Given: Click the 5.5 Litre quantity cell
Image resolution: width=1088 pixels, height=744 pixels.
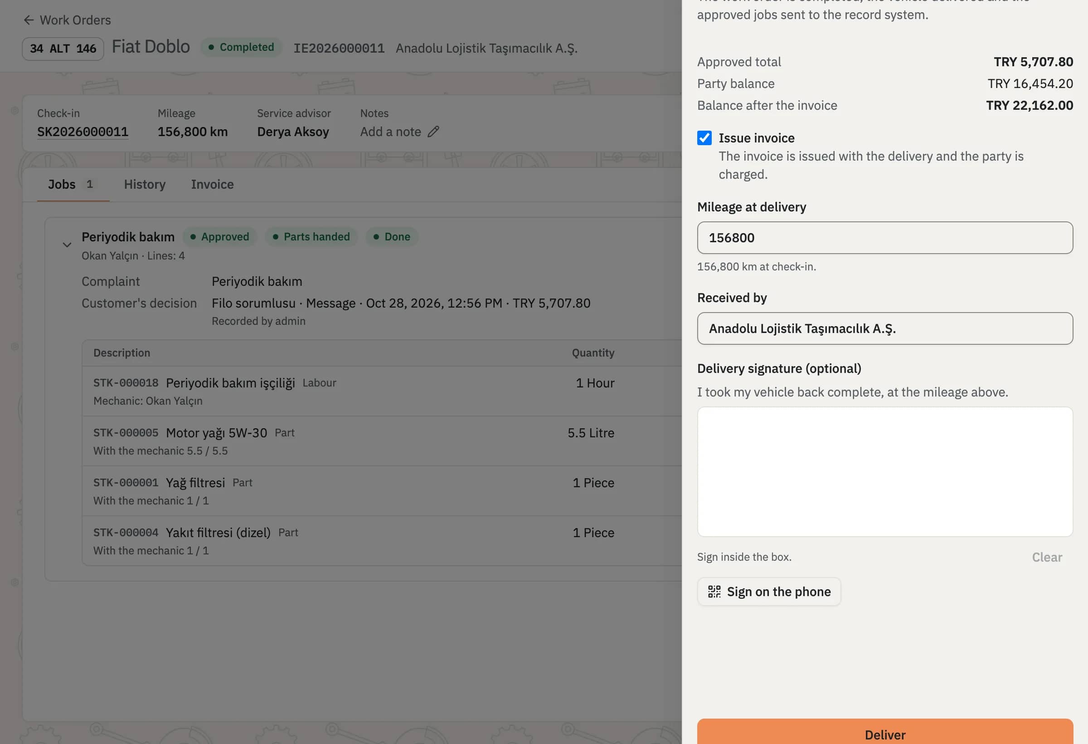Looking at the screenshot, I should click(591, 433).
